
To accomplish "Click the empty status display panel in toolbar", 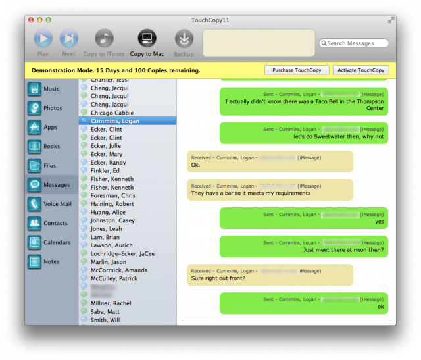I will [259, 43].
